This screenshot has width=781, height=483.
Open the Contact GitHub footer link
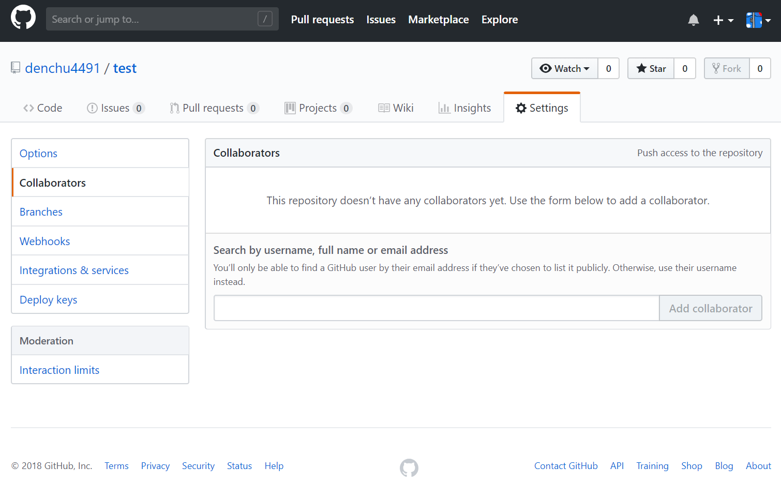click(x=566, y=466)
